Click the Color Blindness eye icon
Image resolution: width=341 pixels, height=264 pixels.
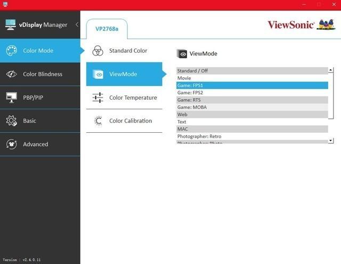tap(11, 74)
